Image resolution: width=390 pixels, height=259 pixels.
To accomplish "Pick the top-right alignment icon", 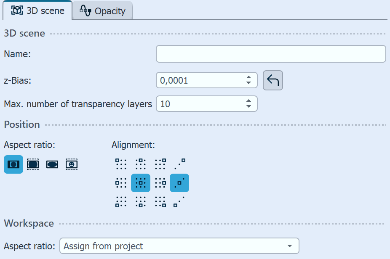I will [x=160, y=163].
